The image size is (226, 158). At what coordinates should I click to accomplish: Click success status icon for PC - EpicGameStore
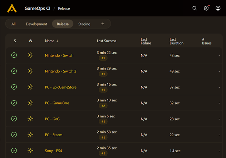tap(14, 87)
